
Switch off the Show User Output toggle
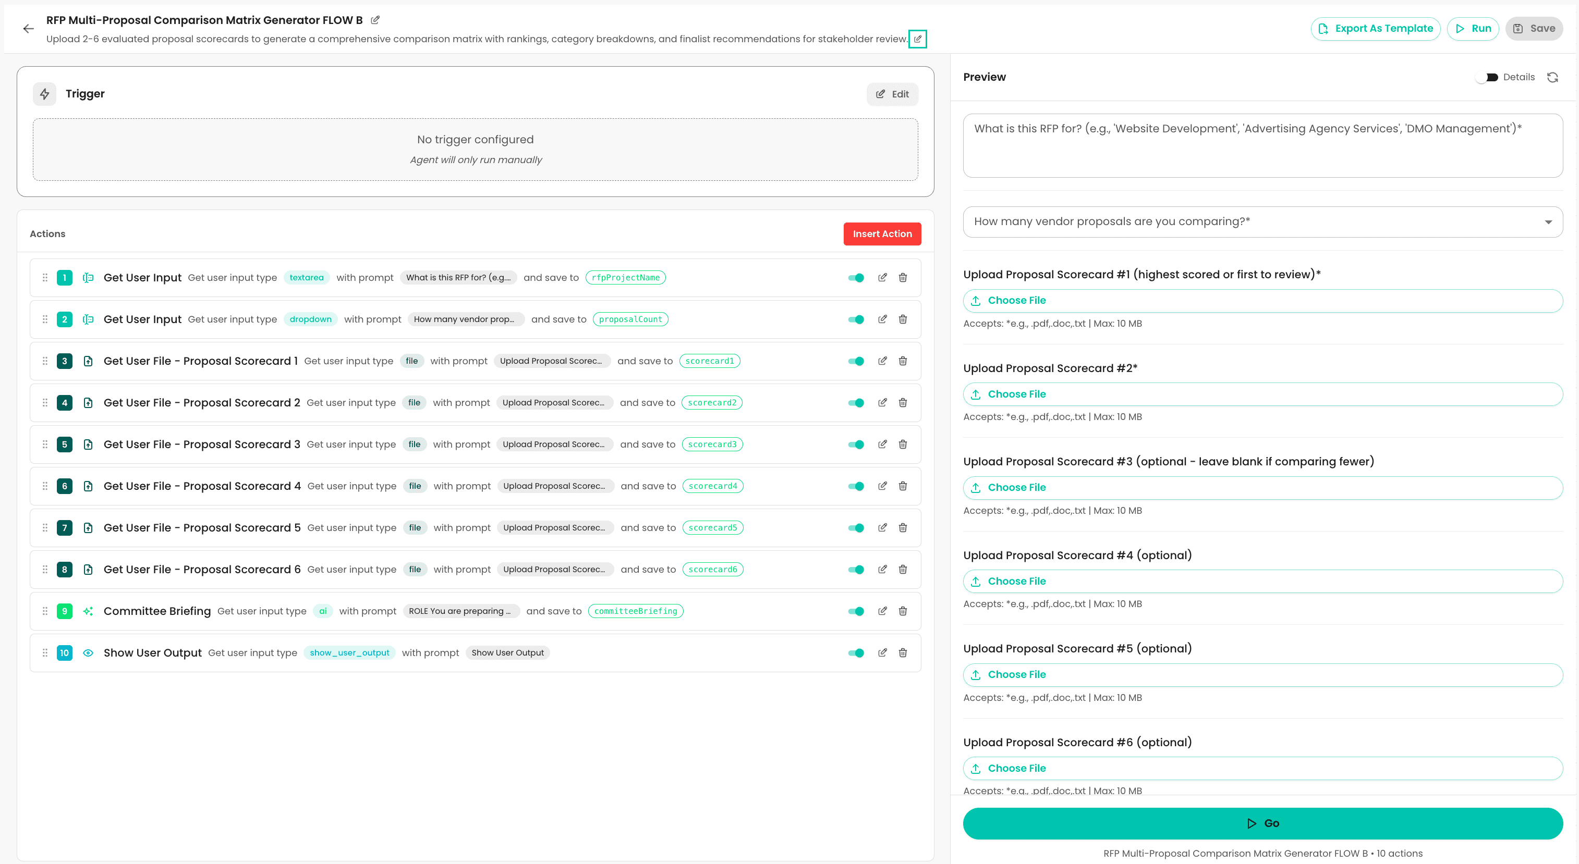(x=856, y=652)
